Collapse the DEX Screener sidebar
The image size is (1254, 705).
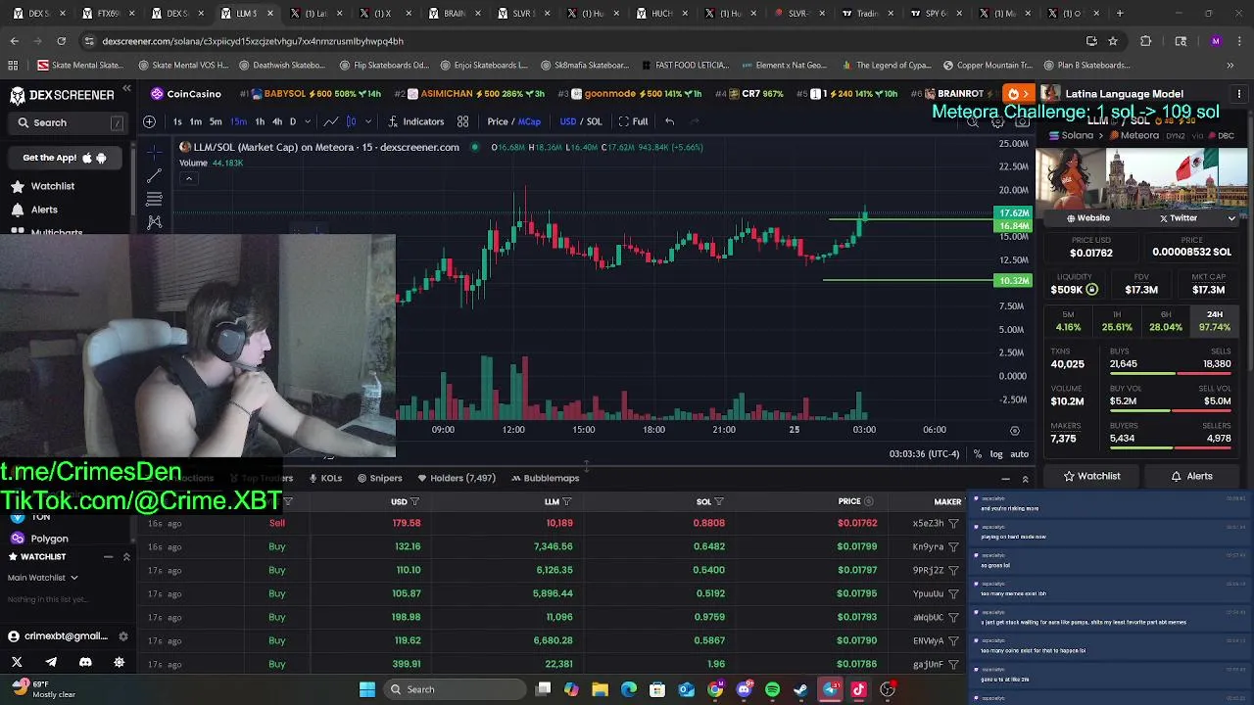tap(126, 89)
